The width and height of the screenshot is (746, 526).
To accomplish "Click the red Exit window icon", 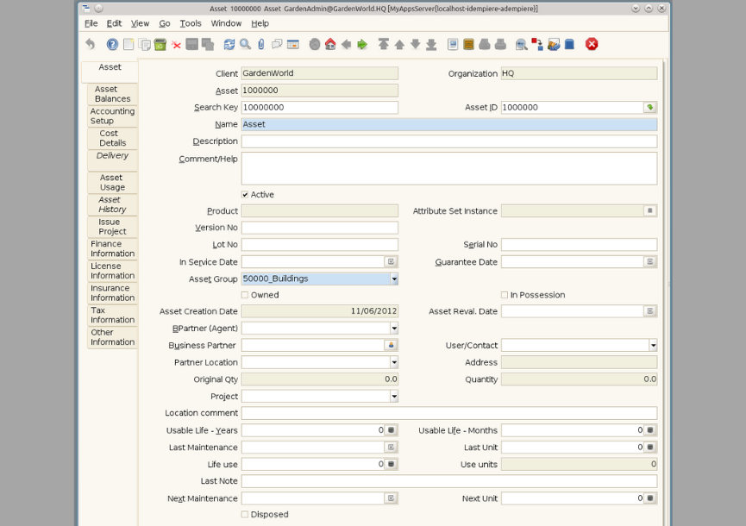I will click(x=592, y=44).
